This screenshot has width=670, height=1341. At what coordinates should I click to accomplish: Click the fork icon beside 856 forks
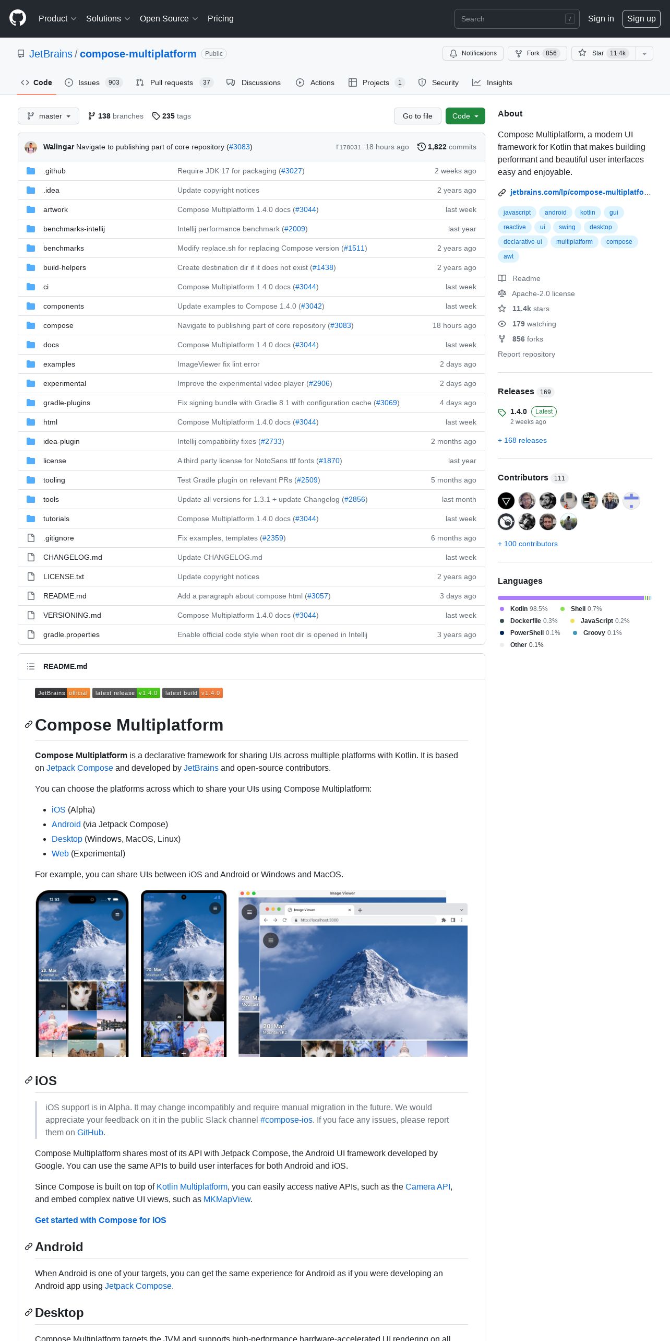[x=502, y=339]
